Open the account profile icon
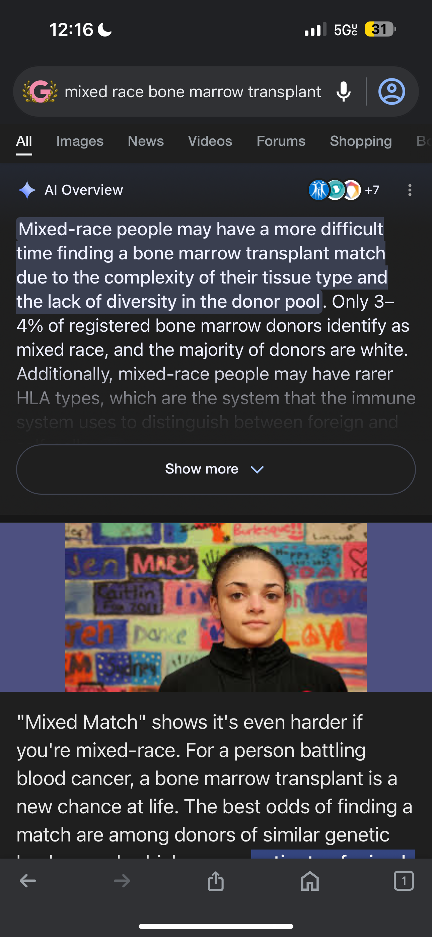The height and width of the screenshot is (937, 432). point(391,91)
